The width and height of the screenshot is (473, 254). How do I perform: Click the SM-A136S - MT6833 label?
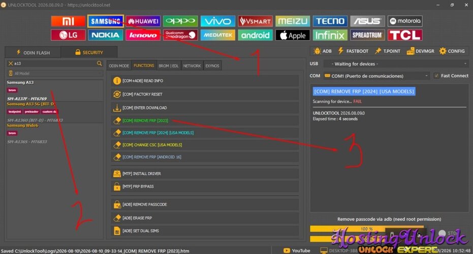(x=27, y=142)
